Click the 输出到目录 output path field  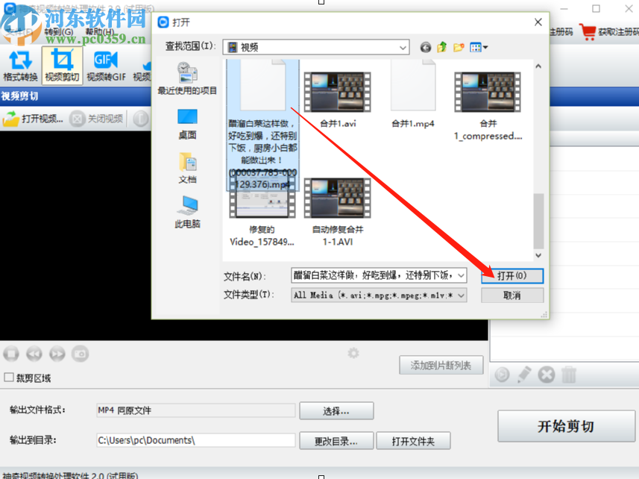point(195,440)
